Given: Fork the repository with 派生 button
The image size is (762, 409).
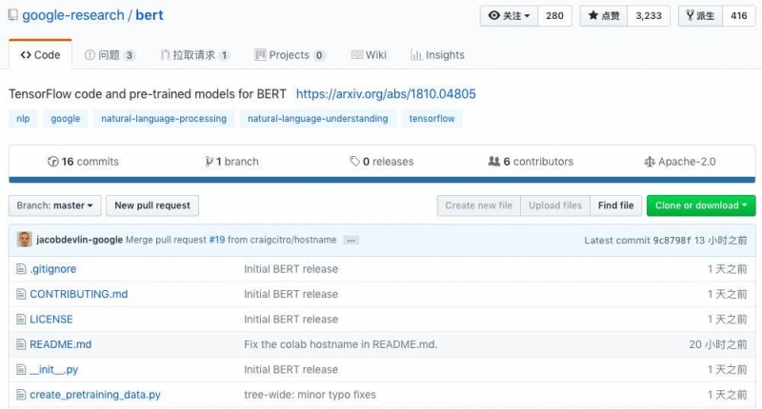Looking at the screenshot, I should coord(700,16).
